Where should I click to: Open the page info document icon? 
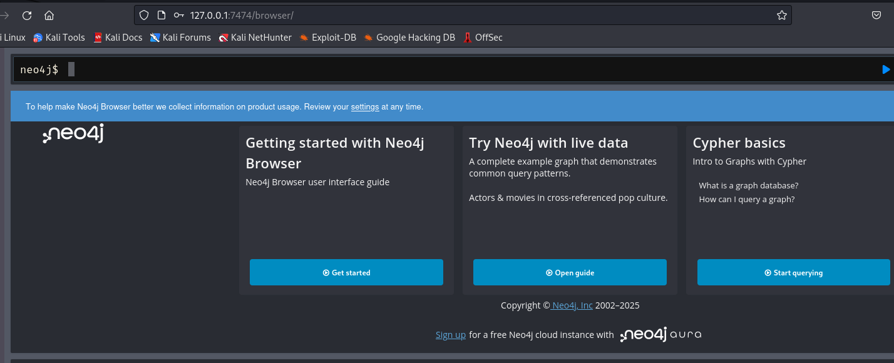[161, 15]
